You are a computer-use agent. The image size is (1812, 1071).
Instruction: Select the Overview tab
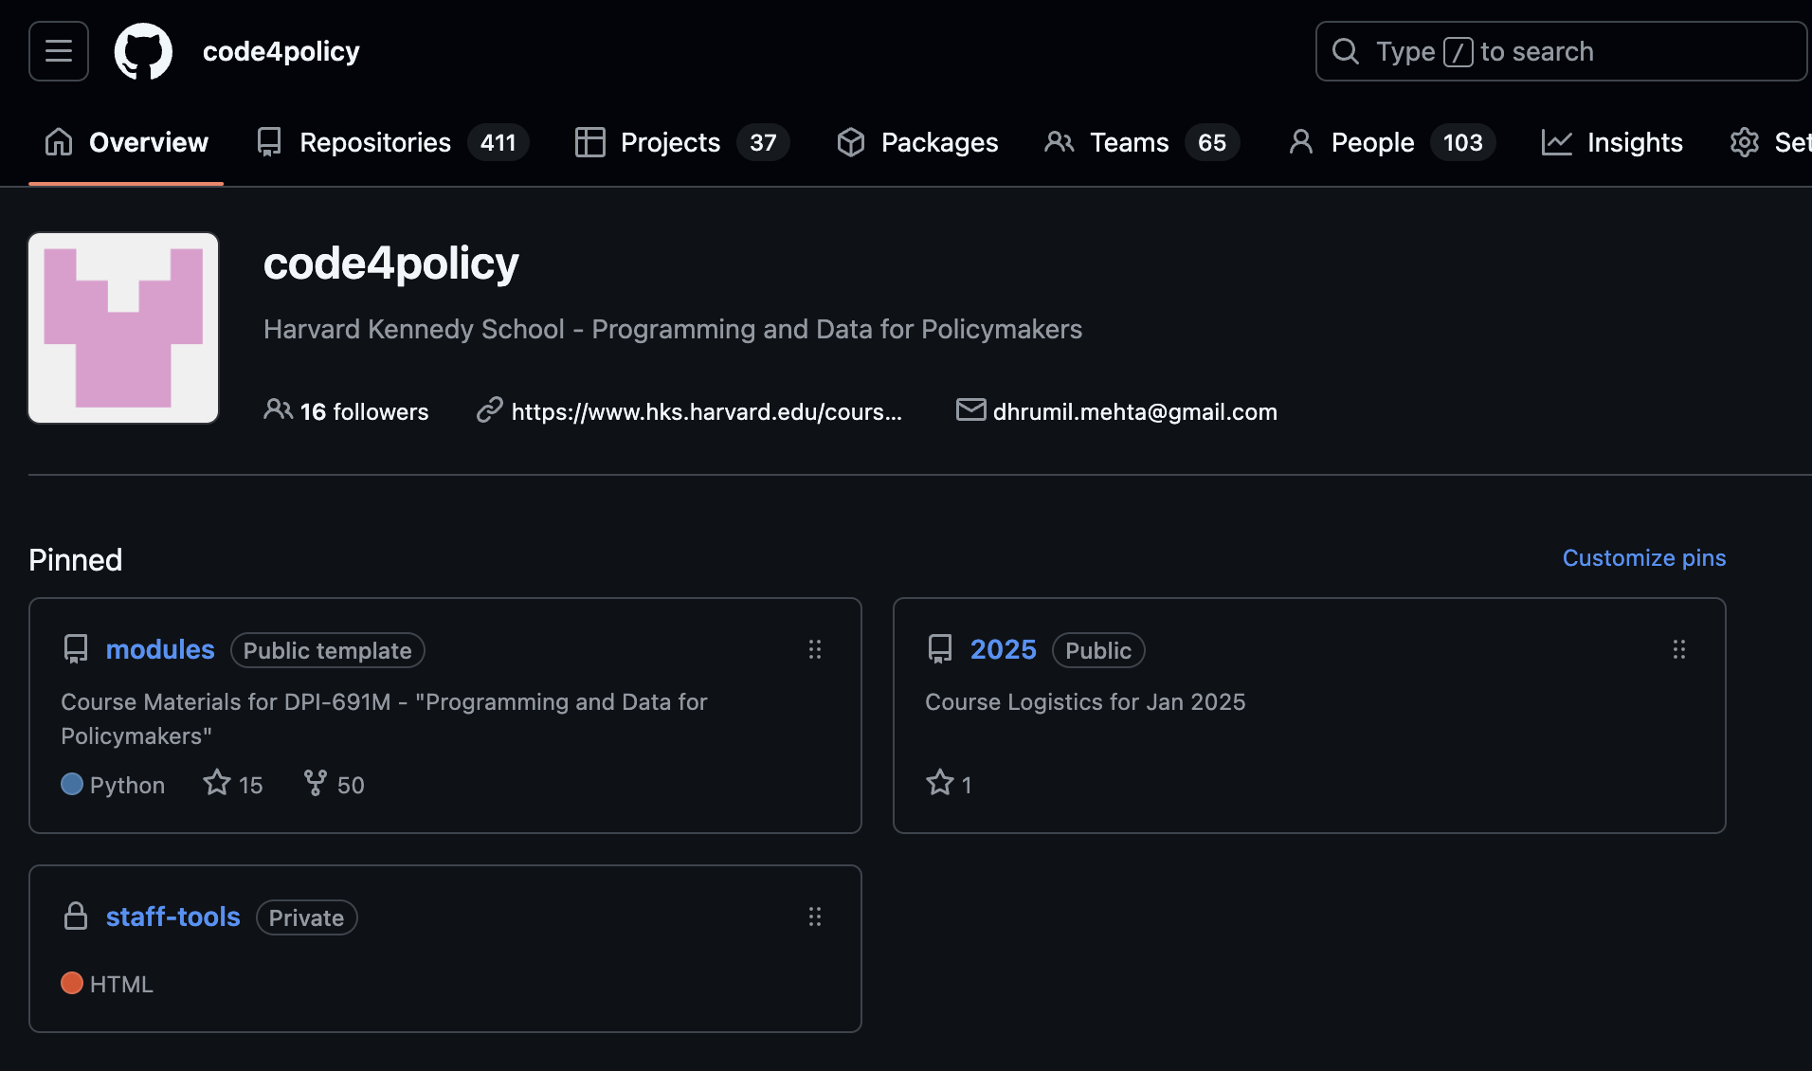[x=126, y=142]
